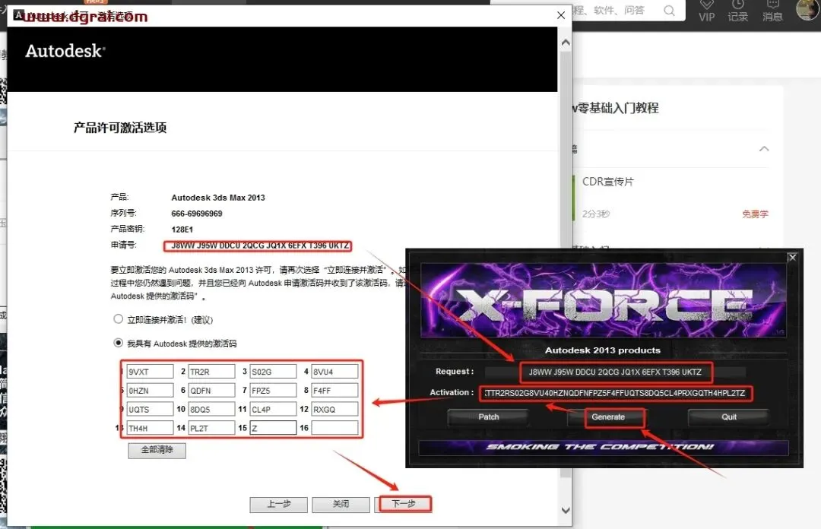Click the product name Autodesk 3ds Max 2013
Image resolution: width=821 pixels, height=529 pixels.
(218, 198)
